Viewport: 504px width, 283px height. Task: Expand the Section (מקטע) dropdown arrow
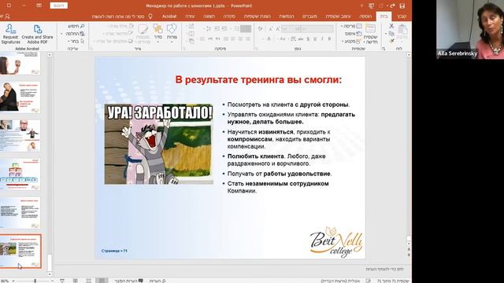point(342,42)
